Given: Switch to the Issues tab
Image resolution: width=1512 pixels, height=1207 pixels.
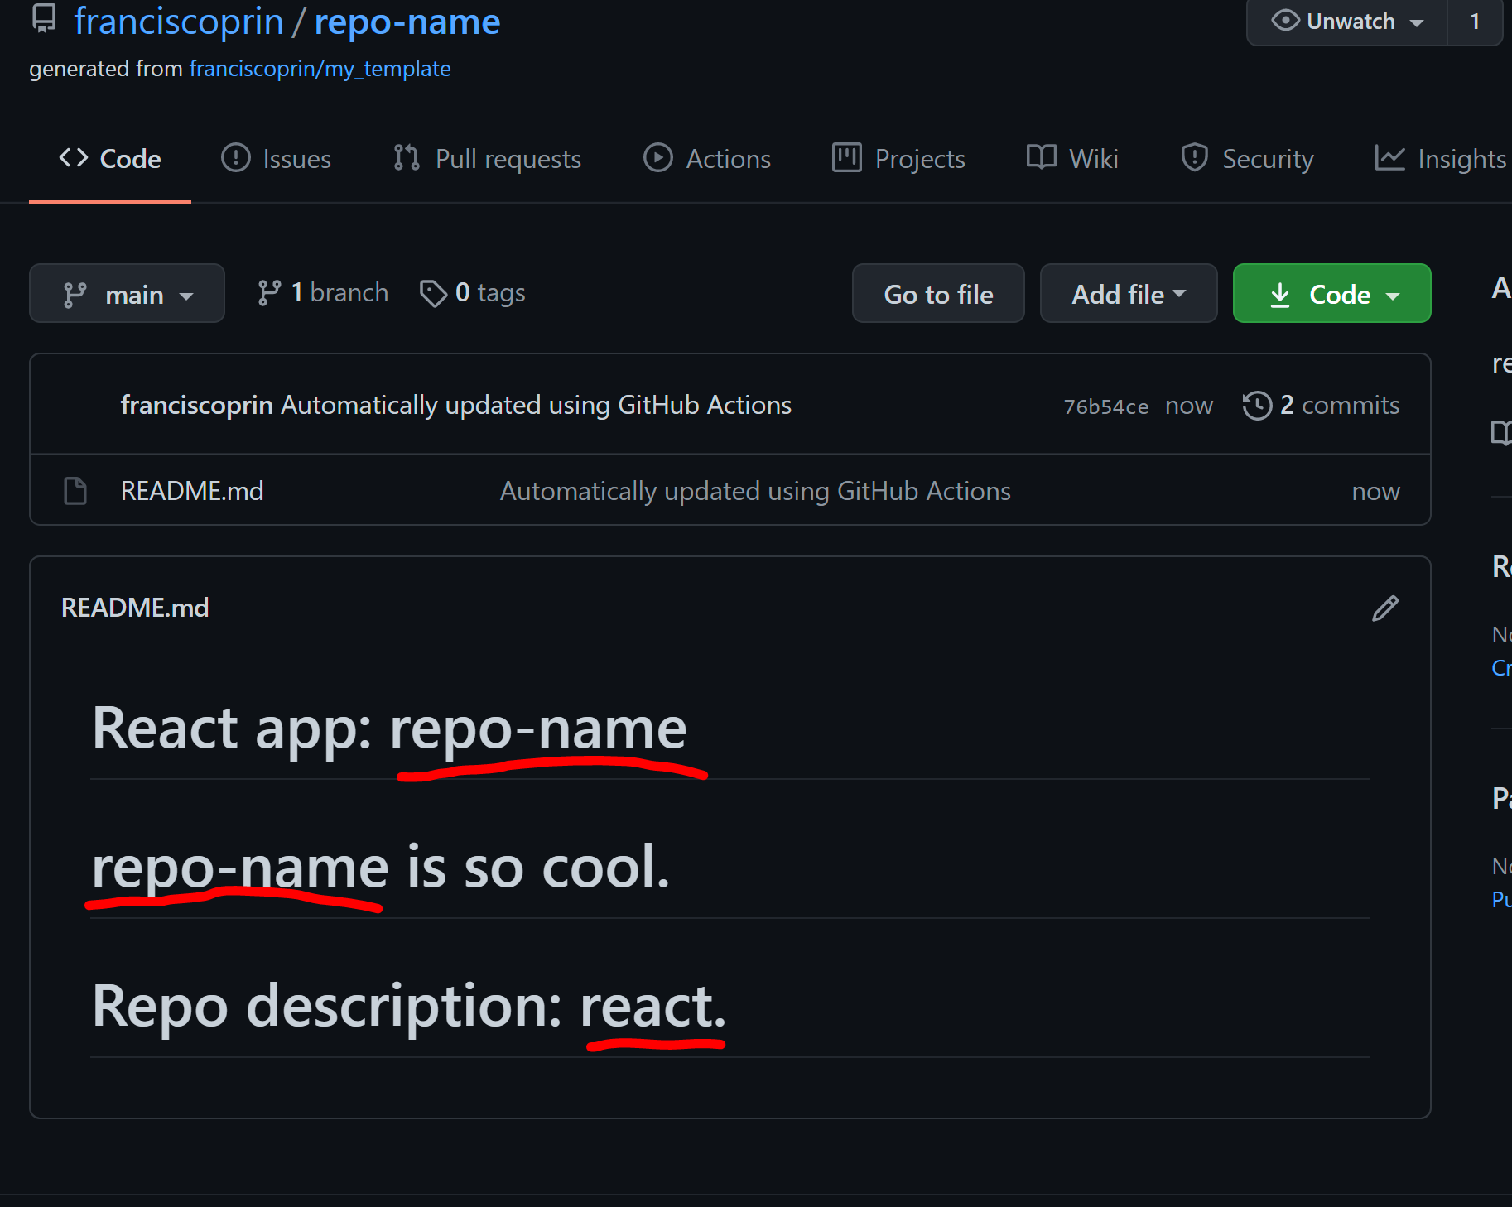Looking at the screenshot, I should (x=276, y=159).
